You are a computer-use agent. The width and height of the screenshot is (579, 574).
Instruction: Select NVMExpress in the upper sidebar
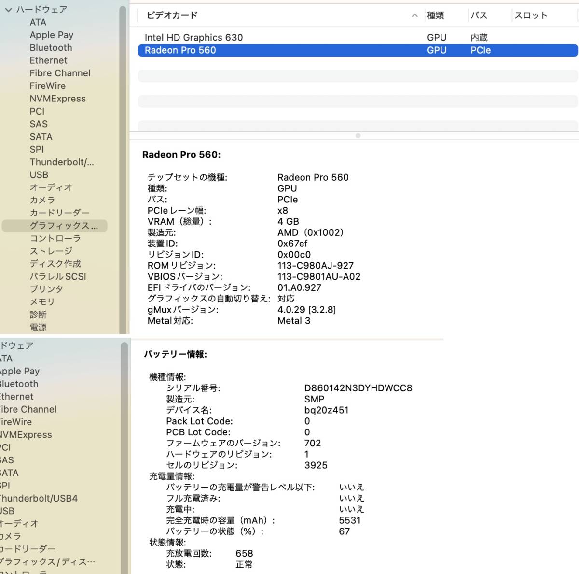[x=57, y=99]
